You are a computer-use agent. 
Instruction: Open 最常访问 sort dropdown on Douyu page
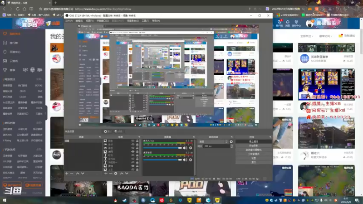[325, 36]
